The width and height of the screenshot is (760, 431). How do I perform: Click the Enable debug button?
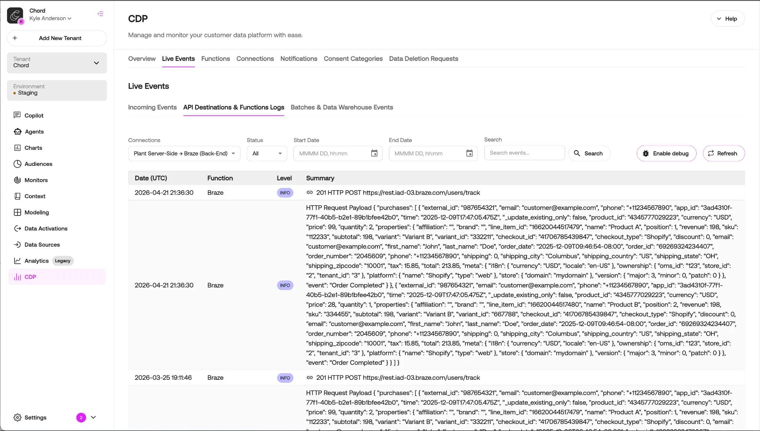point(666,153)
